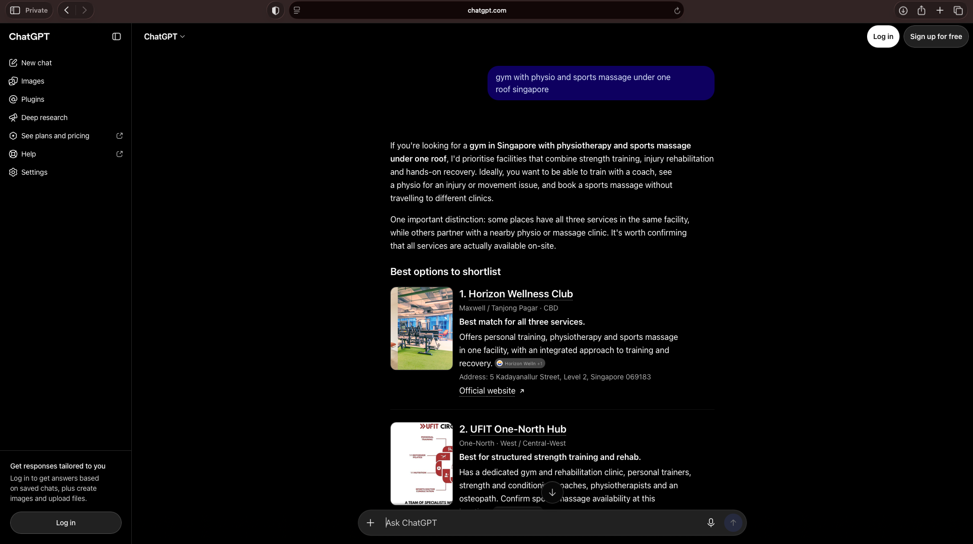Click the send message arrow button
The image size is (973, 544).
[x=733, y=523]
